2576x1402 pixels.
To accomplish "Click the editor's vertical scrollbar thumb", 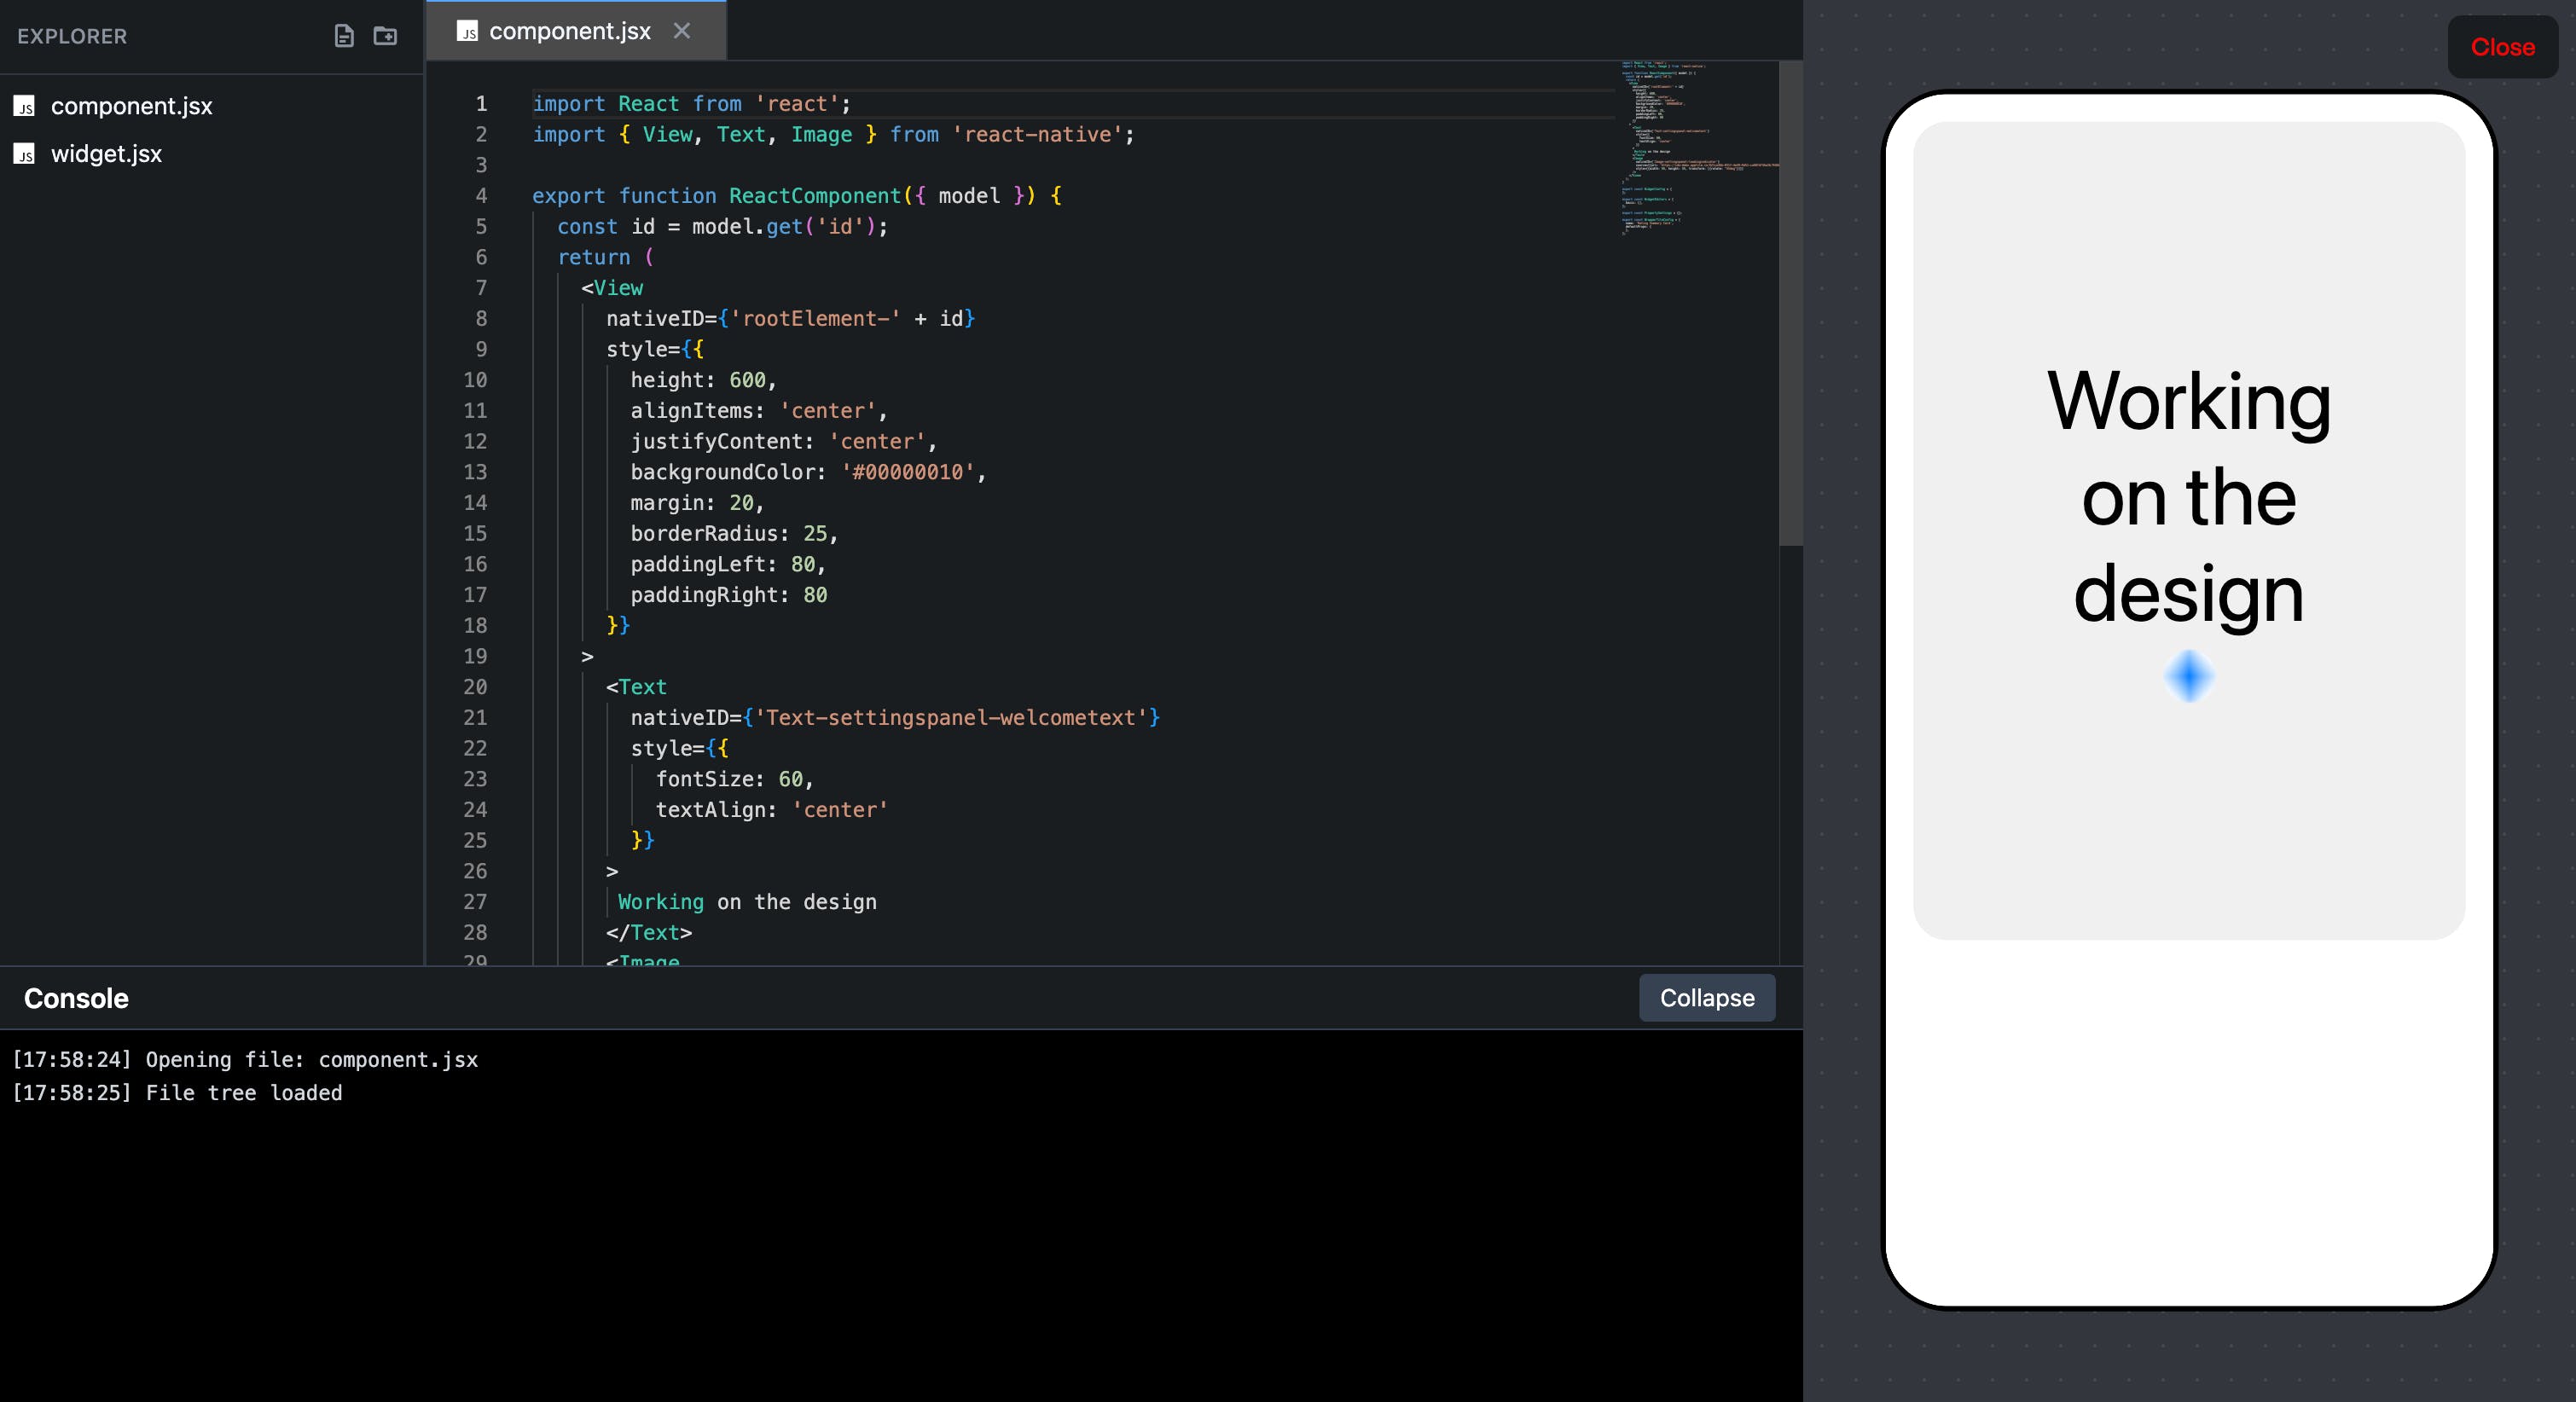I will pos(1790,303).
